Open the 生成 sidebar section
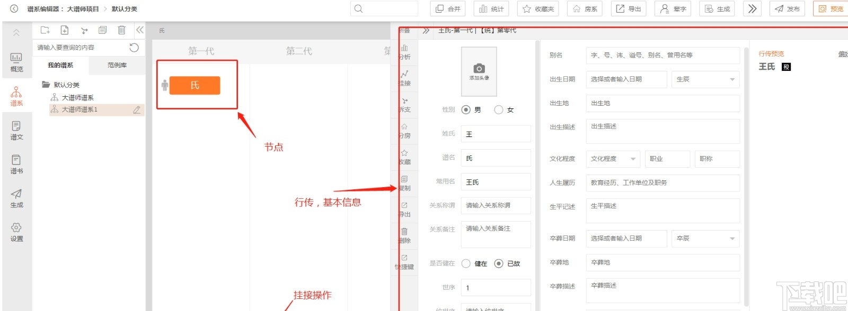Image resolution: width=848 pixels, height=311 pixels. pyautogui.click(x=16, y=198)
